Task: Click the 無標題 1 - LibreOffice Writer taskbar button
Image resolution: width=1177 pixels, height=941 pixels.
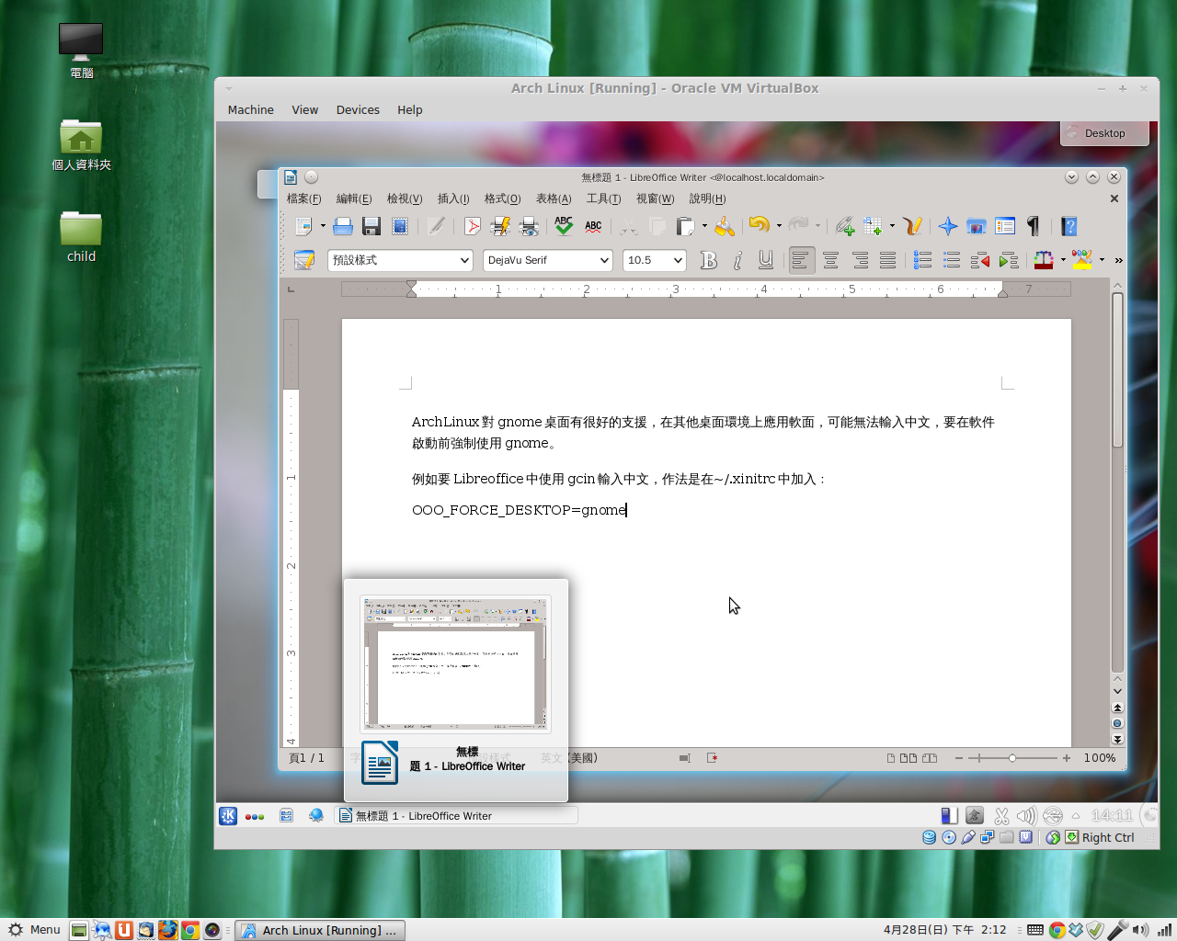Action: (456, 815)
